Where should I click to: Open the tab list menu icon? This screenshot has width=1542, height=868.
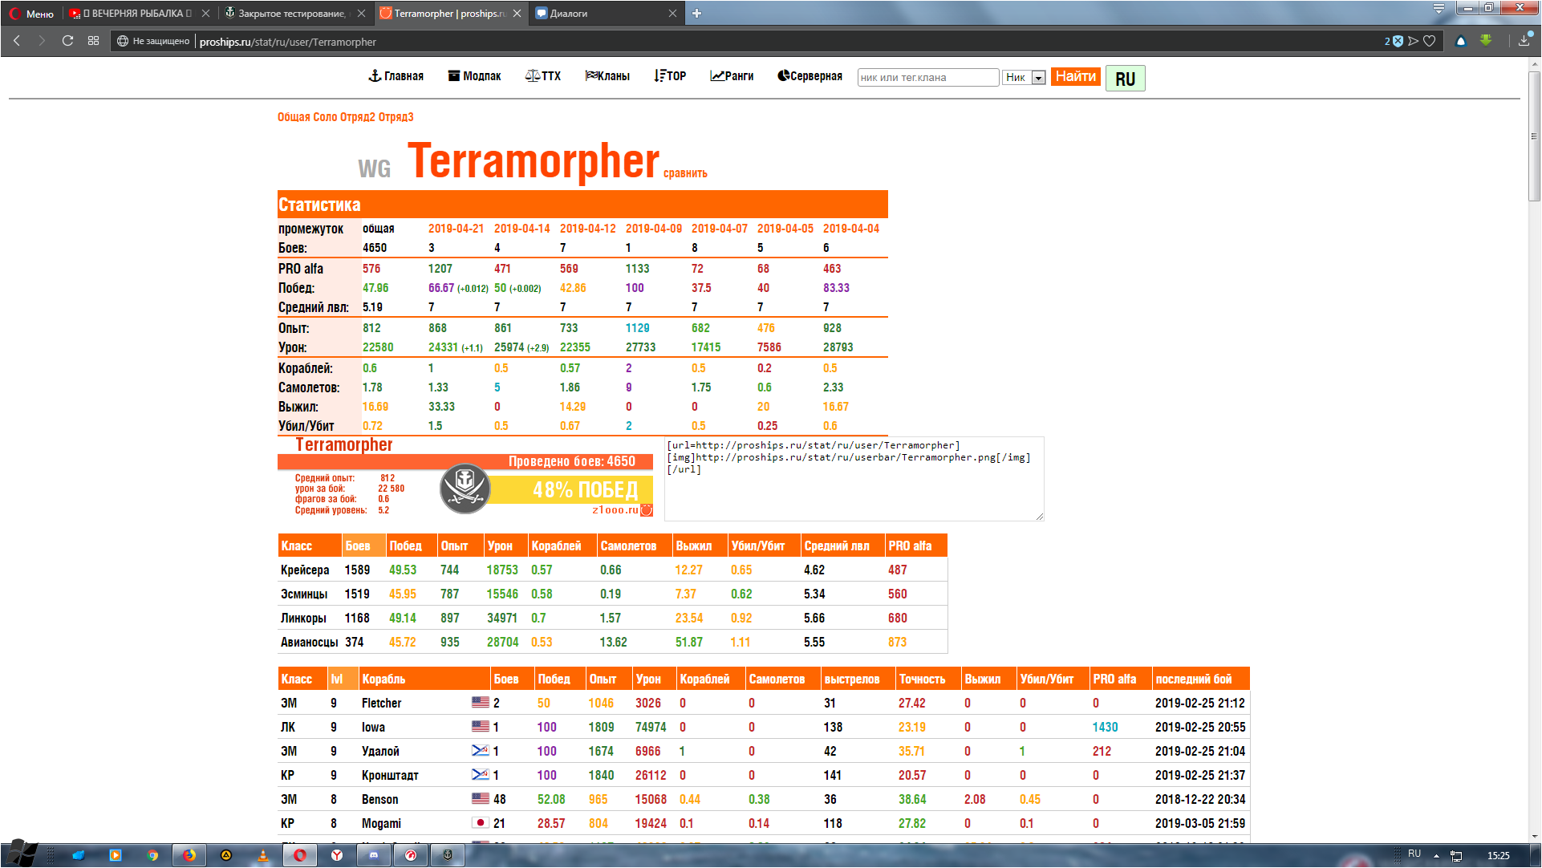tap(1439, 9)
